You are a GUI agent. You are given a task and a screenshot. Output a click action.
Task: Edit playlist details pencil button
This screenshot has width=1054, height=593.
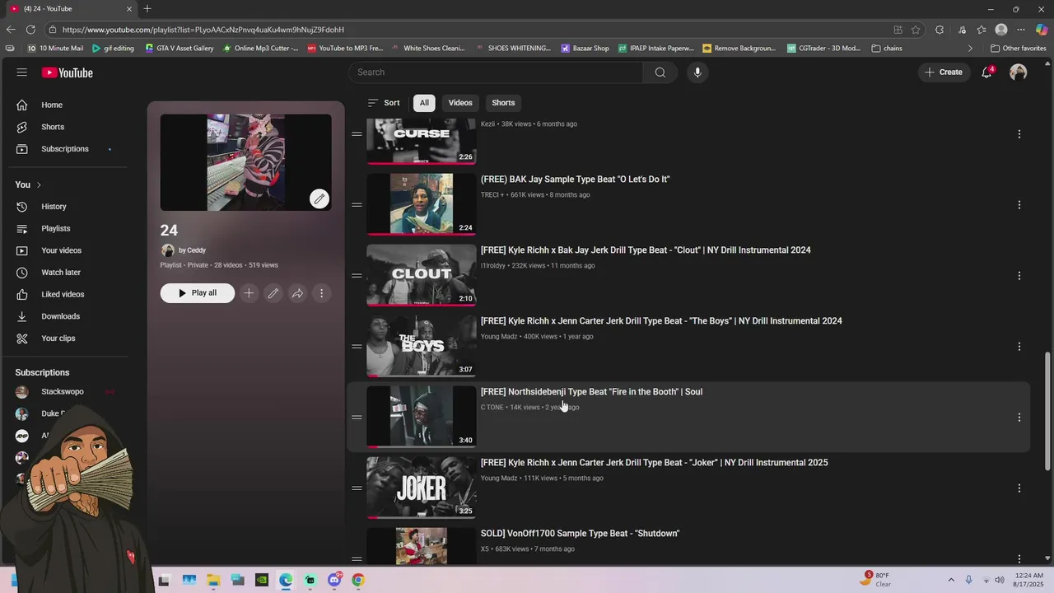273,293
